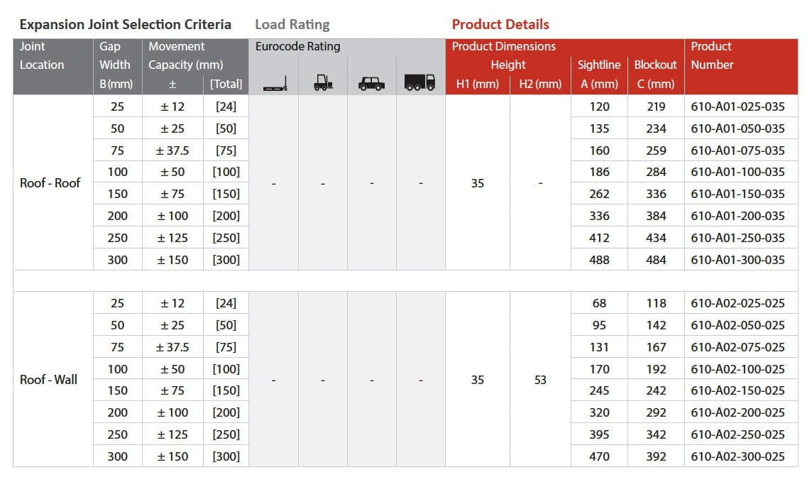Click the Expansion Joint Selection Criteria title

pos(125,24)
